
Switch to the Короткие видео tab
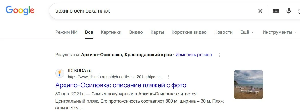(189, 32)
